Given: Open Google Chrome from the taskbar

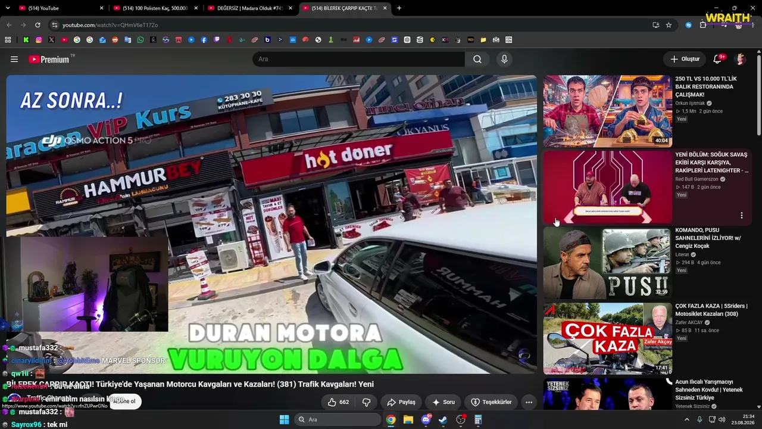Looking at the screenshot, I should coord(391,419).
